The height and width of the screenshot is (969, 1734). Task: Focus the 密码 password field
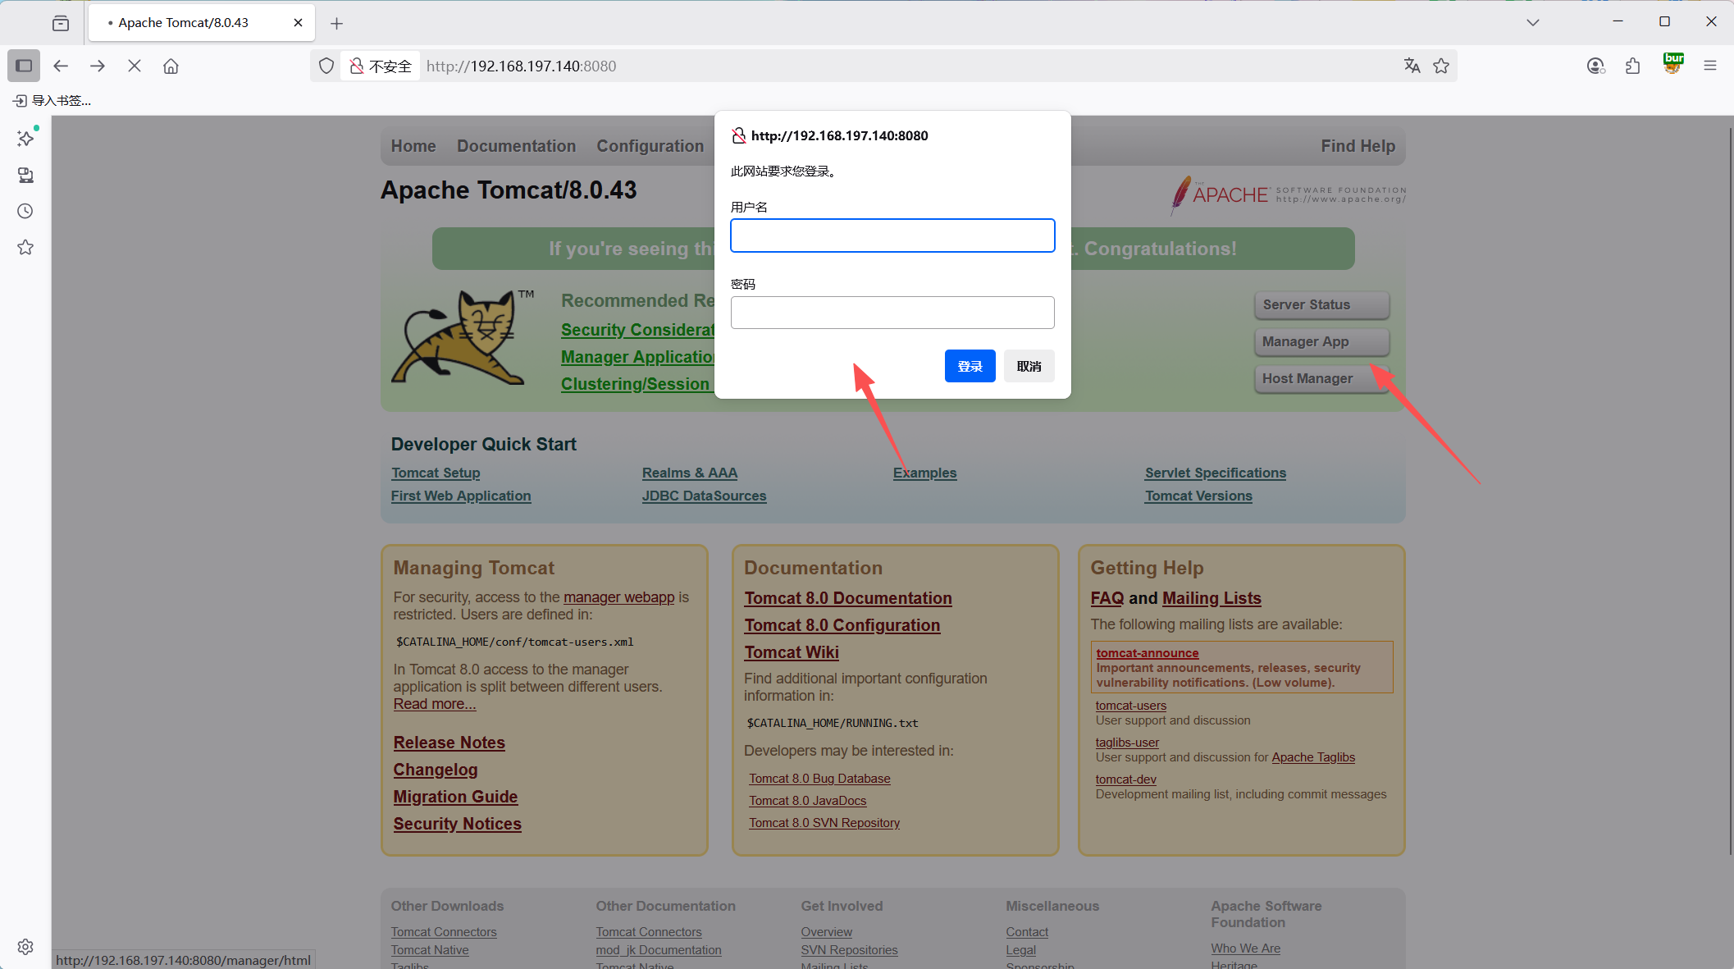(x=892, y=313)
